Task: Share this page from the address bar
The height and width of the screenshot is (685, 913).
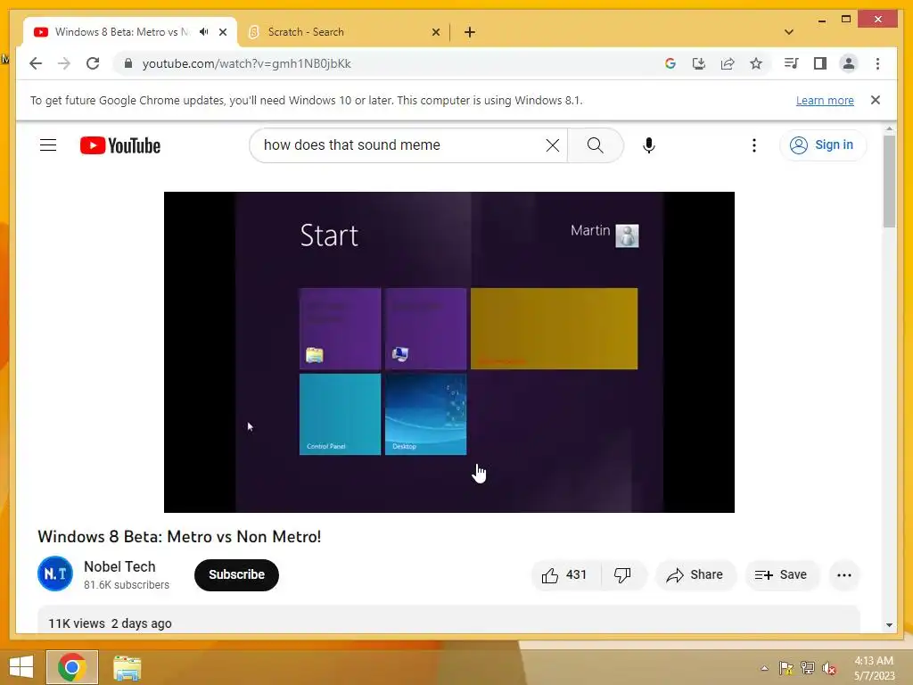Action: click(728, 63)
